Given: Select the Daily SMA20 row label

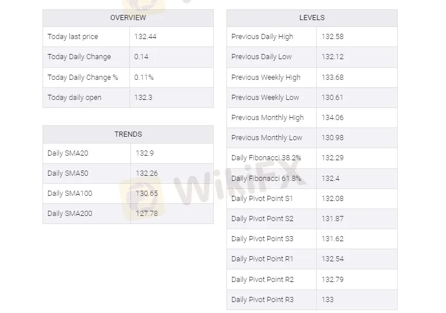Looking at the screenshot, I should tap(68, 153).
